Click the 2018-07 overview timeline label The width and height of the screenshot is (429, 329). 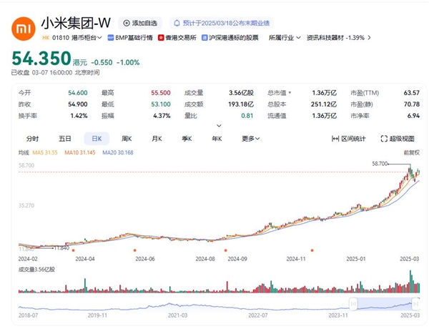[28, 315]
